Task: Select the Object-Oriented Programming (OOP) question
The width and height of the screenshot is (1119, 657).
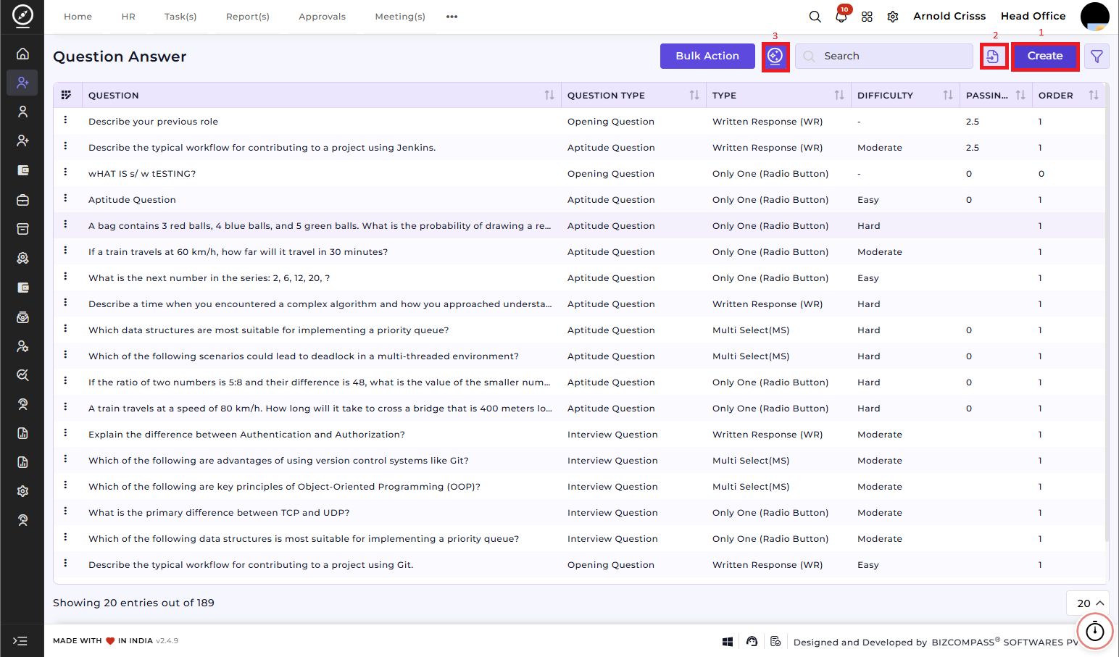Action: [x=285, y=487]
